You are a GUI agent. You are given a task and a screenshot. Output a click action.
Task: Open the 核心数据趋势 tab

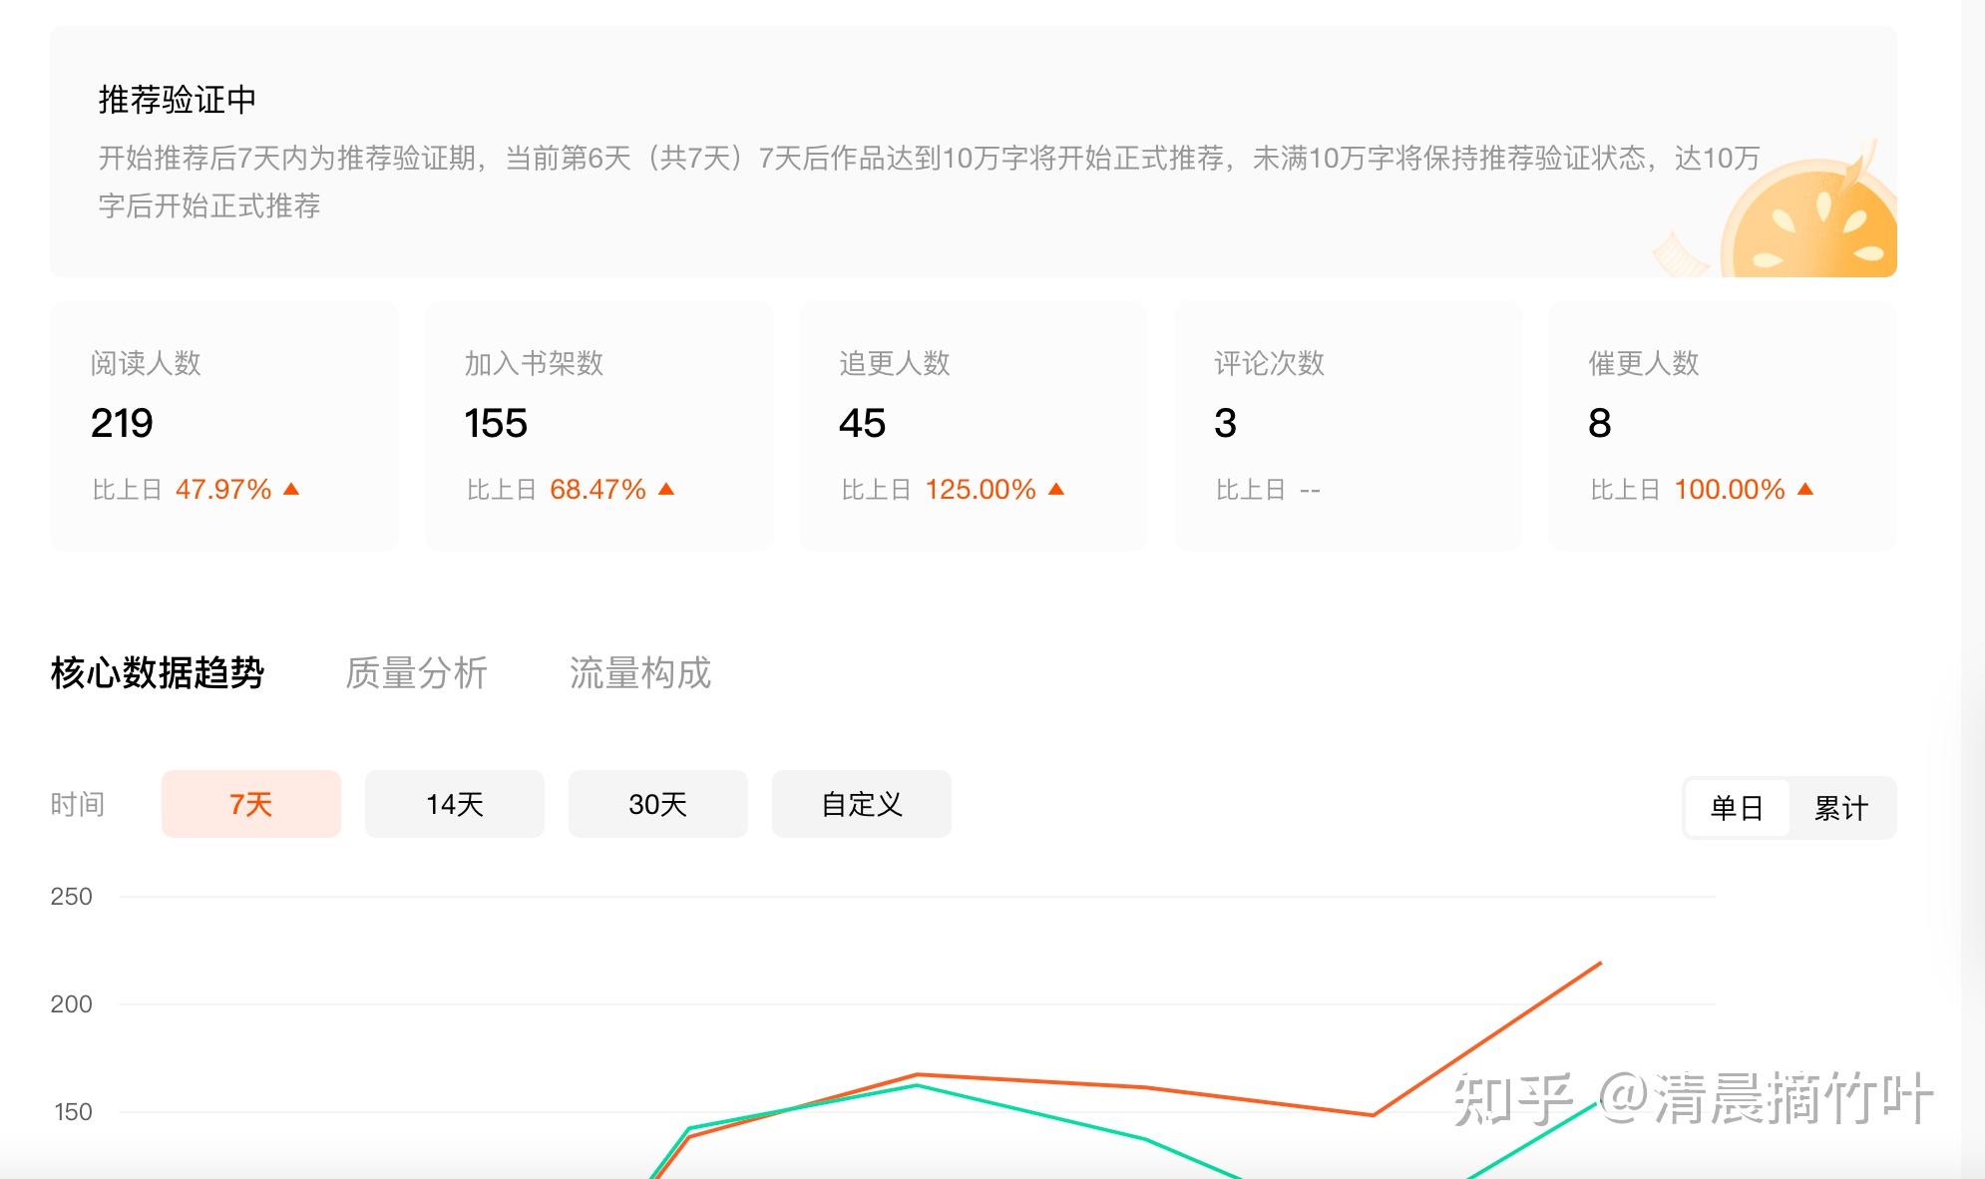(x=158, y=673)
